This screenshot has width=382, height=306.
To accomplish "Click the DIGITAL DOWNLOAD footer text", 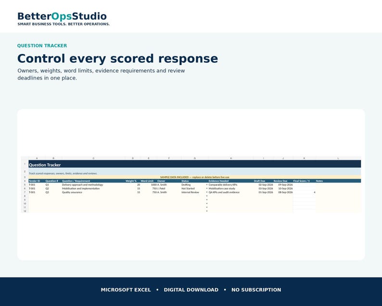I will [x=191, y=290].
